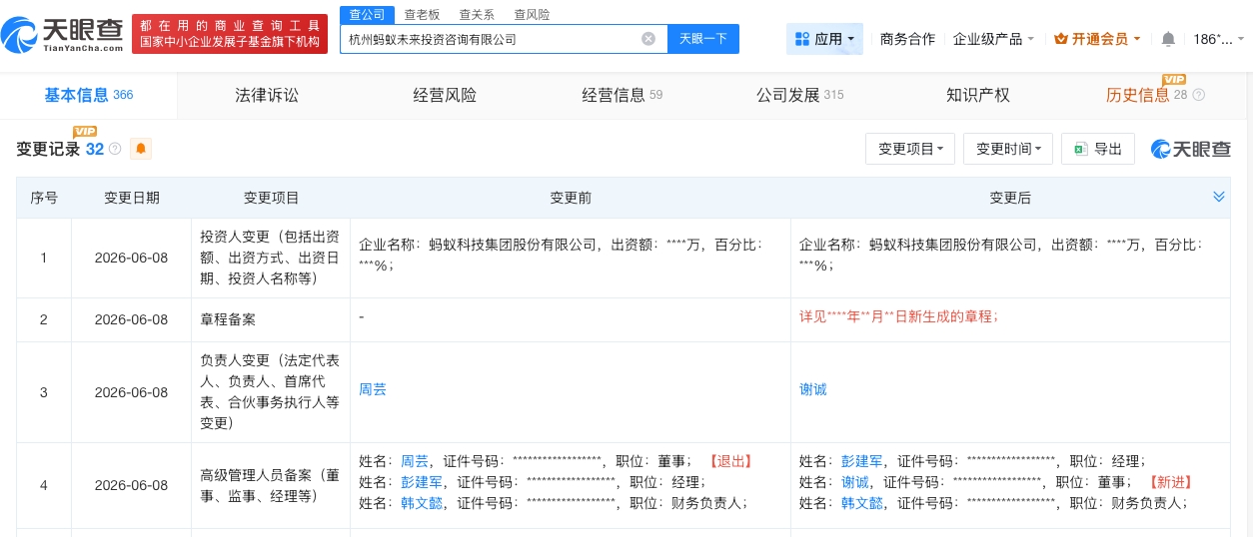Click the 序号 column header
This screenshot has width=1253, height=537.
(x=44, y=198)
